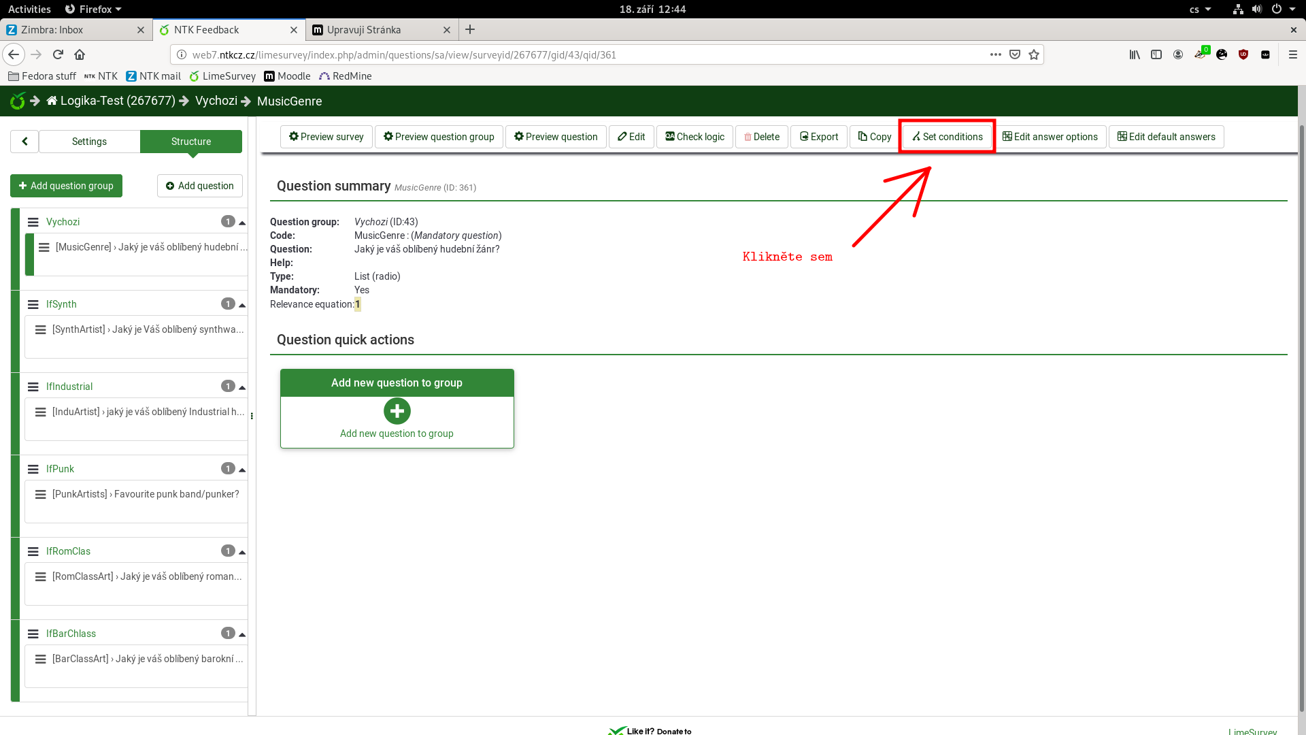The width and height of the screenshot is (1306, 735).
Task: Collapse the IfPunk group caret
Action: (x=242, y=470)
